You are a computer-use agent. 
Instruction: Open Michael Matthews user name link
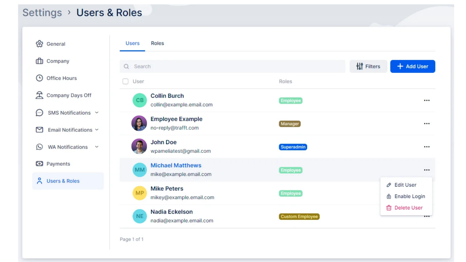(176, 165)
